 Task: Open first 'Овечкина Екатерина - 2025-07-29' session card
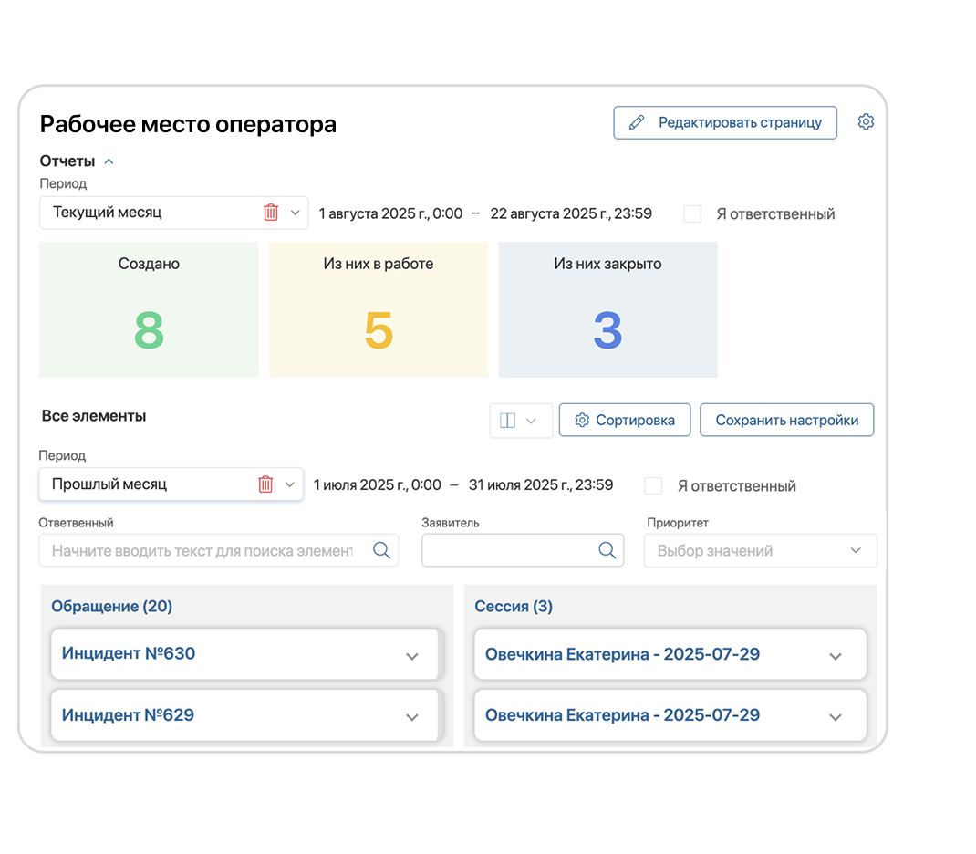(x=670, y=654)
